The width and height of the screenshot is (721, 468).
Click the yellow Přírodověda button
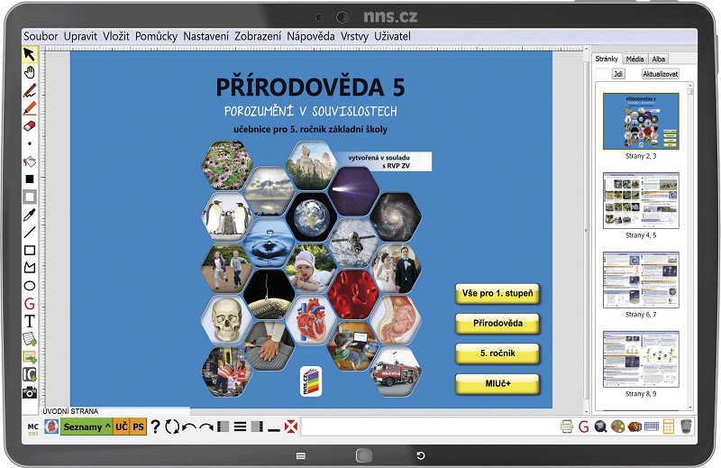coord(497,324)
